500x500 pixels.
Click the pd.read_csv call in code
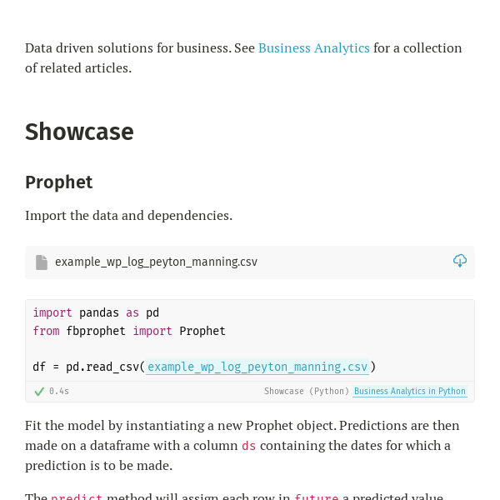(204, 367)
